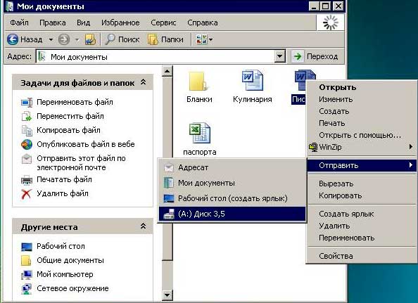Select the Бланки folder icon
The width and height of the screenshot is (418, 303).
198,82
